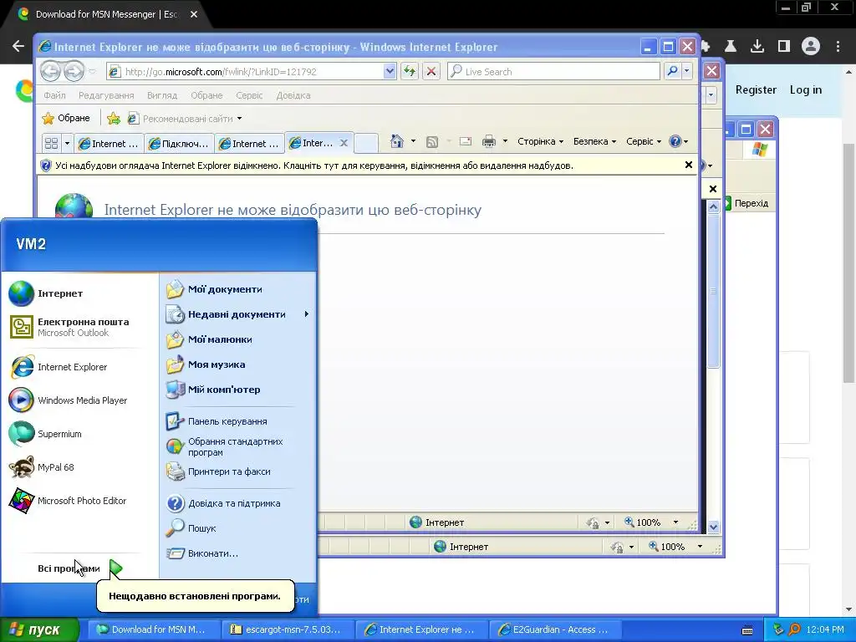
Task: Open Supermium browser from Start menu
Action: coord(45,434)
